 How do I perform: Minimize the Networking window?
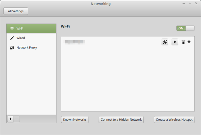tap(184, 3)
